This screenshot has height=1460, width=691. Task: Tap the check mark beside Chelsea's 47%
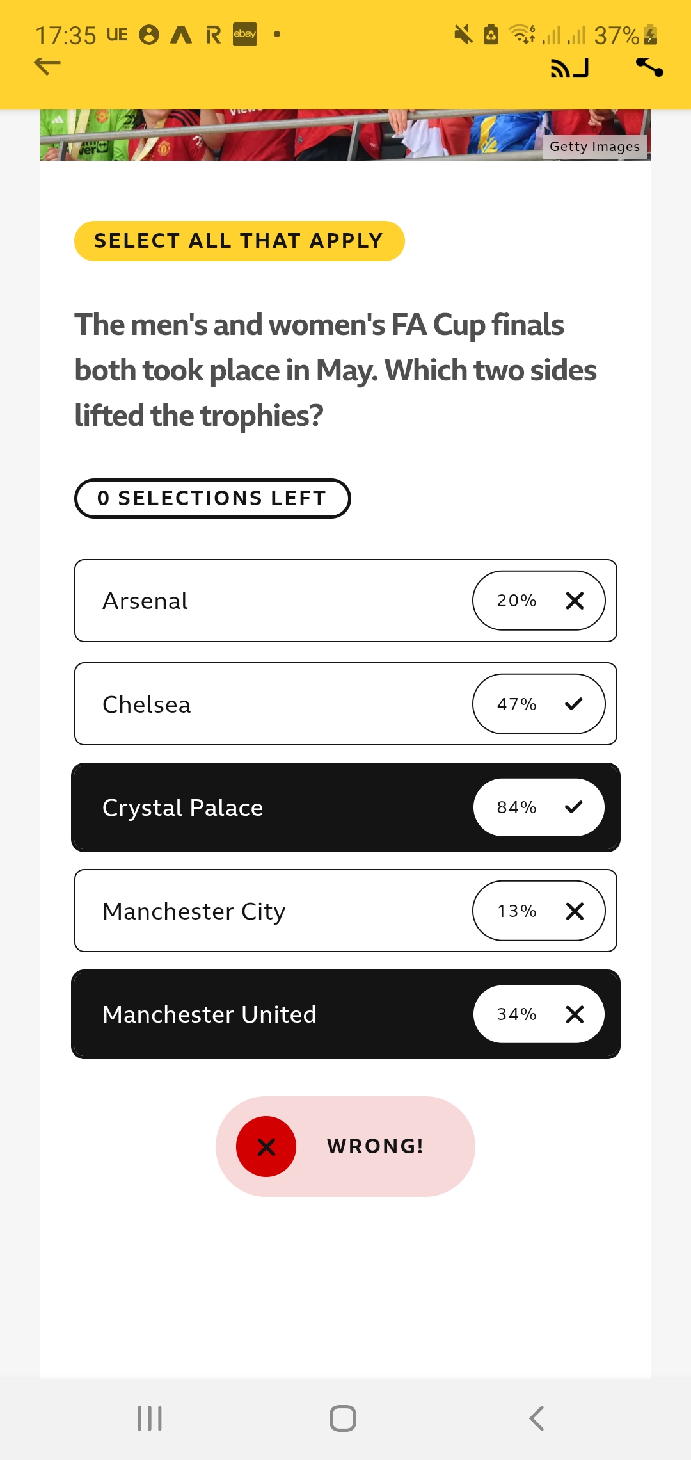click(574, 704)
